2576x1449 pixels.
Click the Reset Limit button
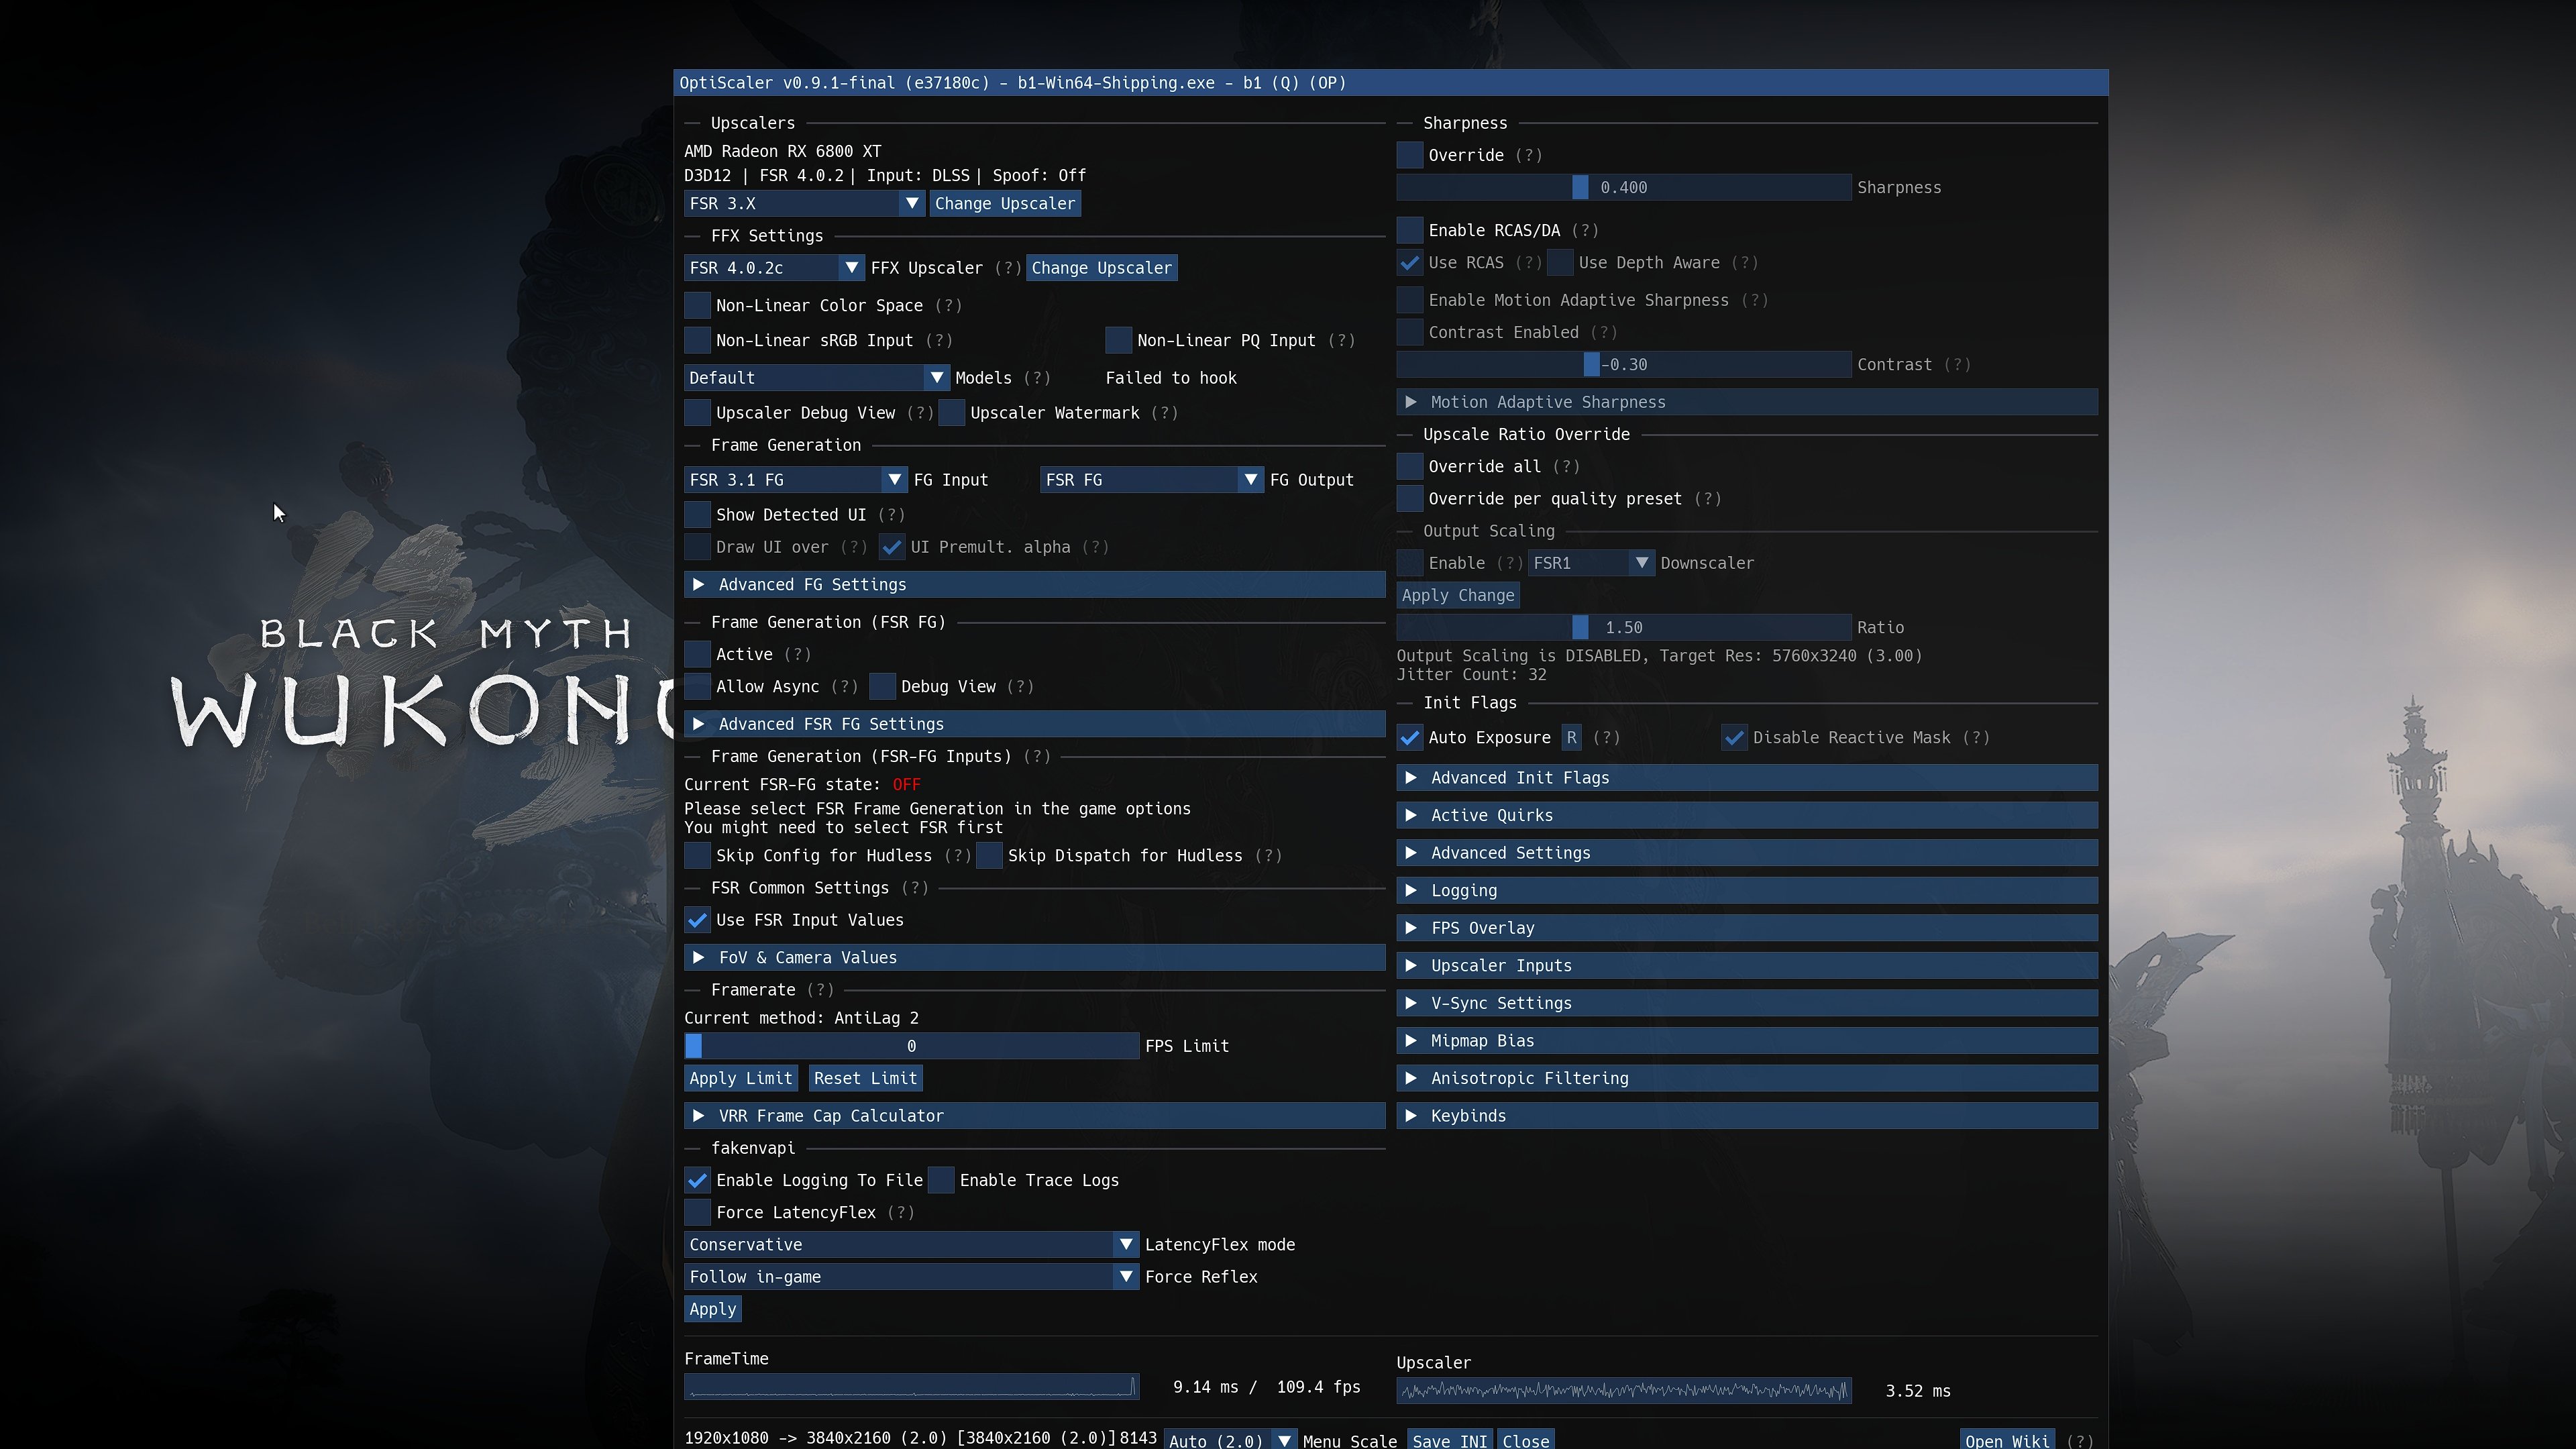865,1078
